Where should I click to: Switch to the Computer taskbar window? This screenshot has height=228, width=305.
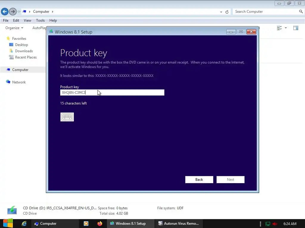pyautogui.click(x=55, y=224)
